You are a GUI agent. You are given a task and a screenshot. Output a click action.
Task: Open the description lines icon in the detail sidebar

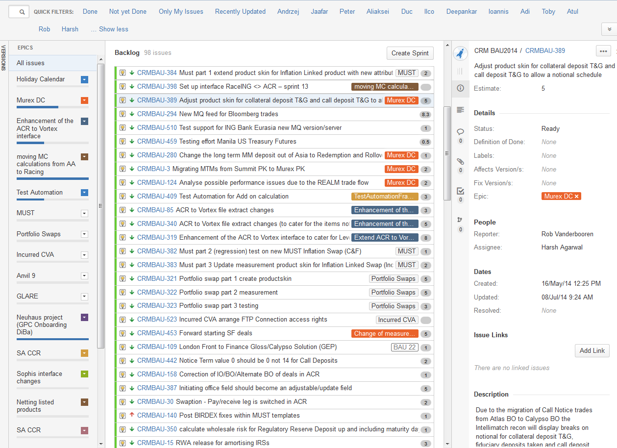[460, 110]
